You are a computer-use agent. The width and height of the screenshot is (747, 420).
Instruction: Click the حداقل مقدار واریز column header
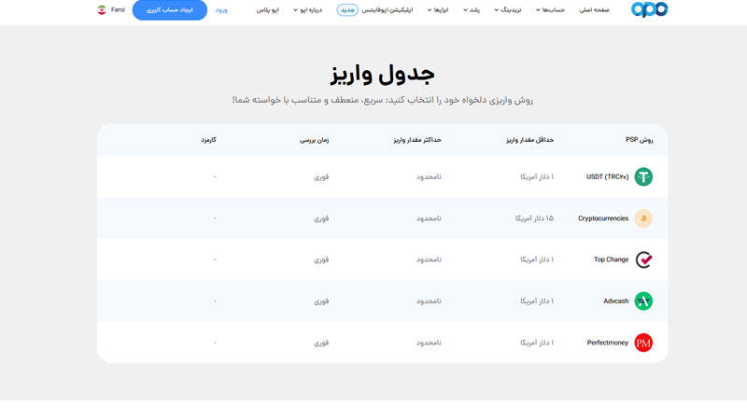(529, 139)
